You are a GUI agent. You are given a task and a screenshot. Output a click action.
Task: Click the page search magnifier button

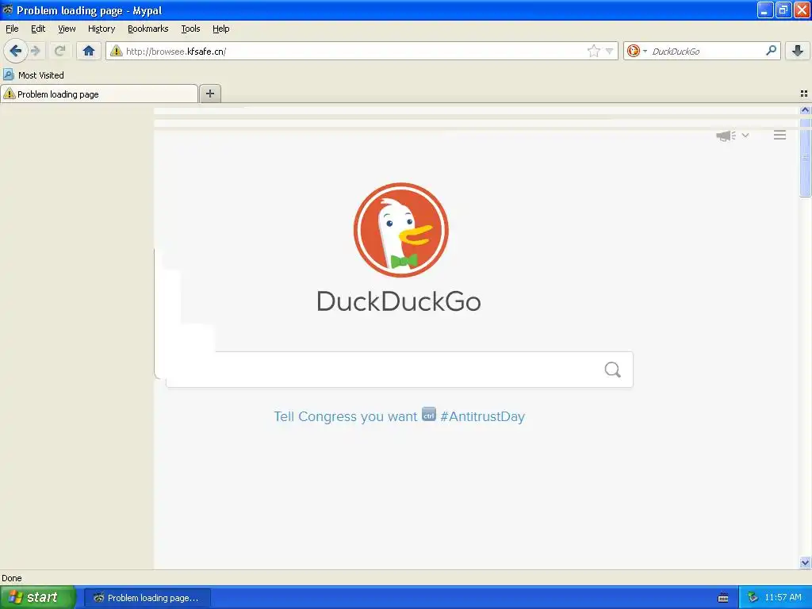613,370
